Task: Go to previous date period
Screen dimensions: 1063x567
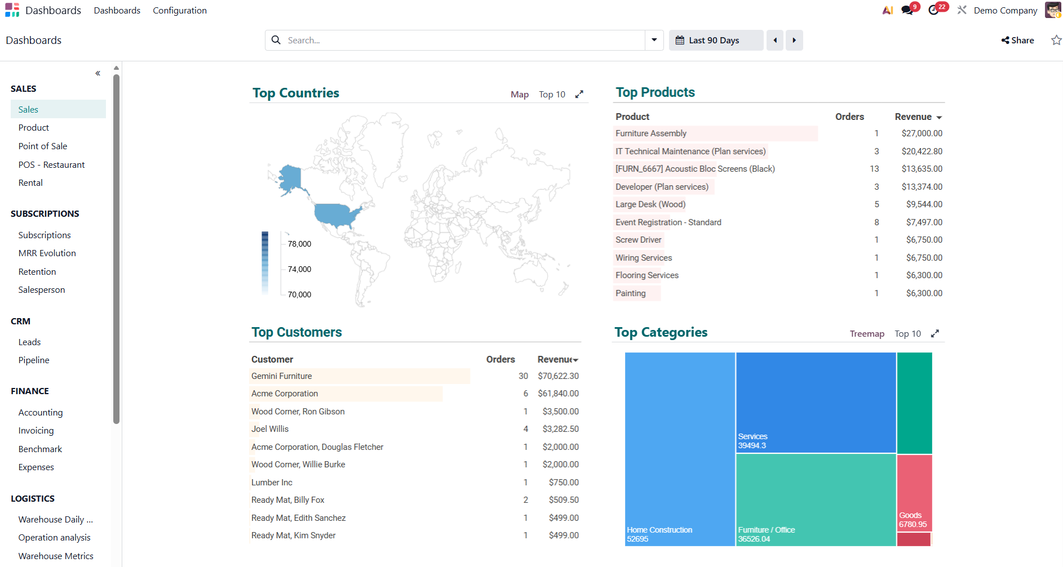Action: click(775, 40)
